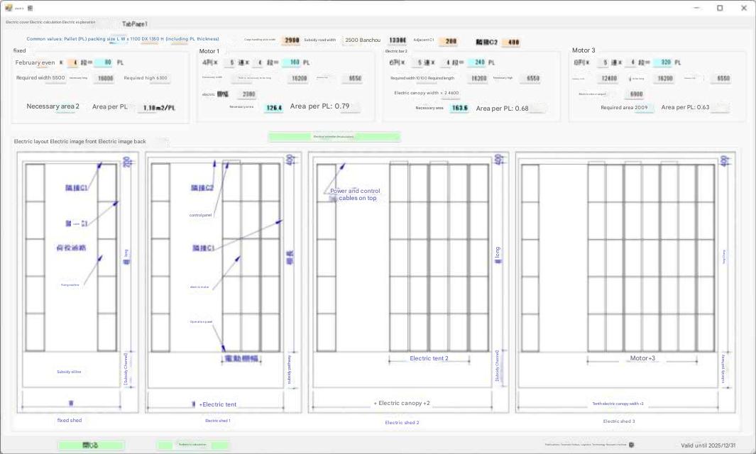This screenshot has height=454, width=756.
Task: Click the fixed shed layout diagram
Action: point(70,282)
